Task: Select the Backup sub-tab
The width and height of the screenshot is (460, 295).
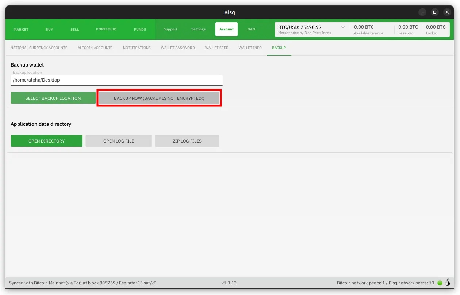Action: coord(279,48)
